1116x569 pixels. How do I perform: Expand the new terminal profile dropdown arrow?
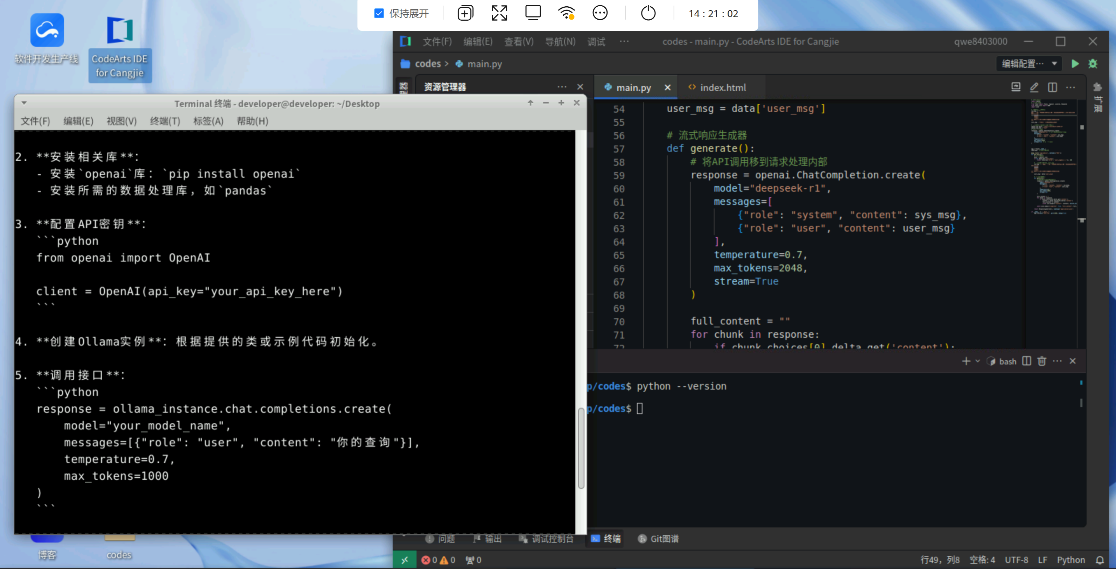[x=978, y=361]
